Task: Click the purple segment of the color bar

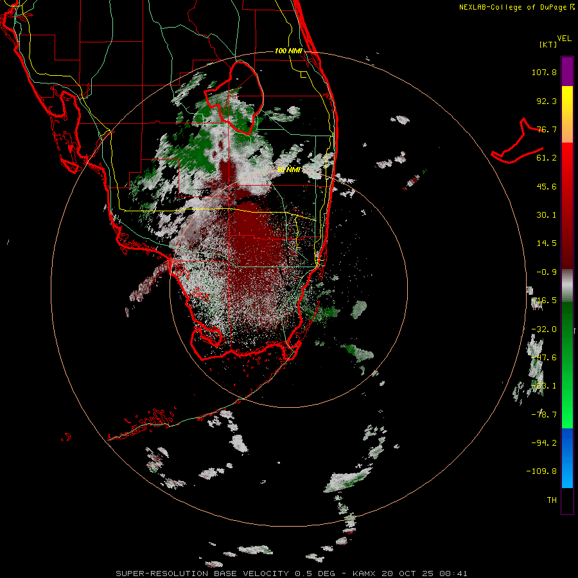Action: click(567, 71)
